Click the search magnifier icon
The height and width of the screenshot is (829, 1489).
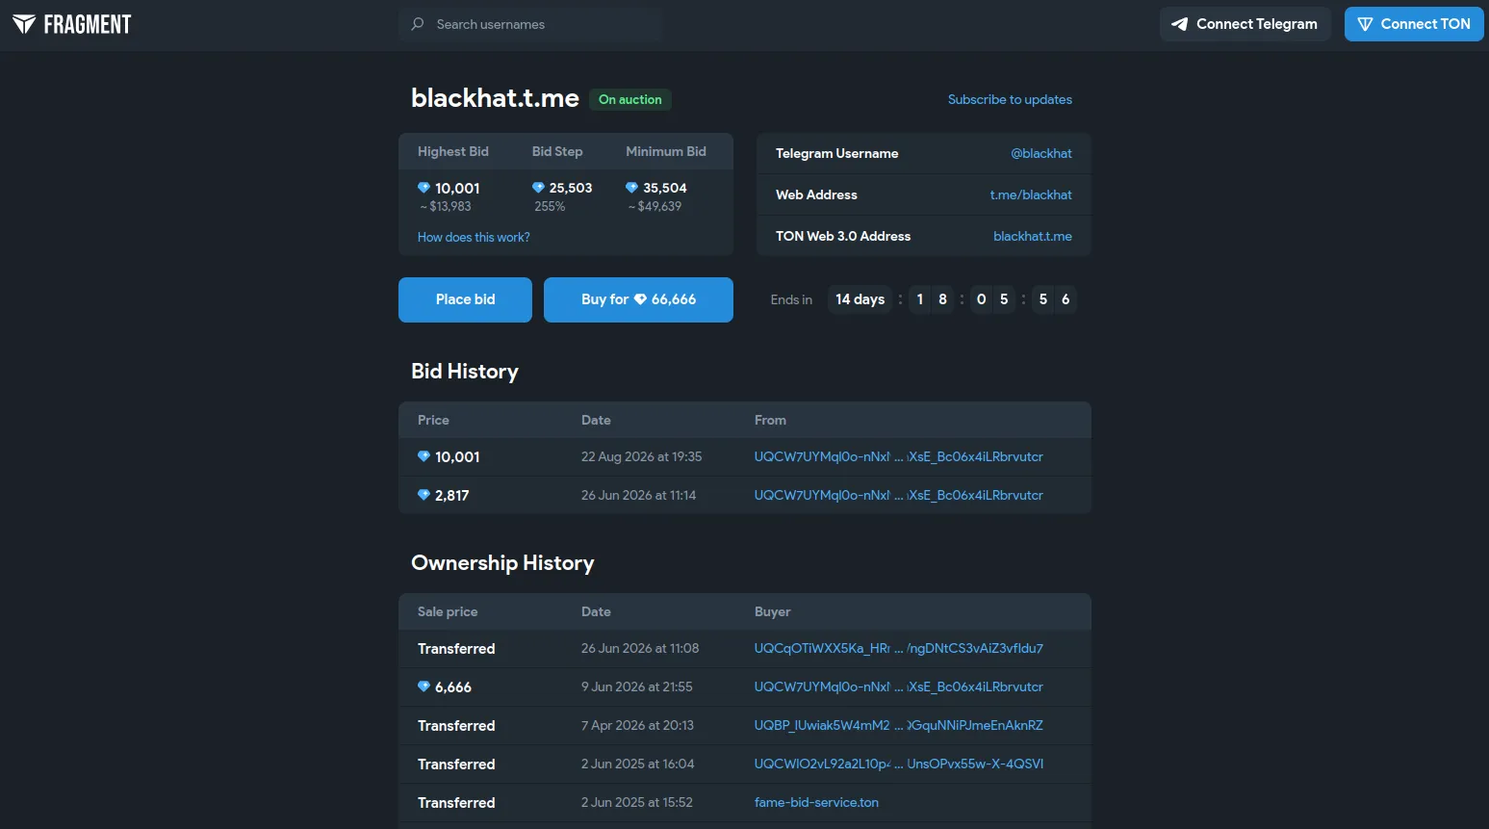click(x=418, y=24)
